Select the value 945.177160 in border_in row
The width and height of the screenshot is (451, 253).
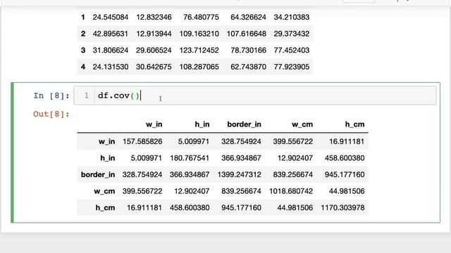point(345,175)
